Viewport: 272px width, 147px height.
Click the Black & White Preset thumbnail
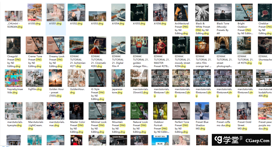[202, 12]
